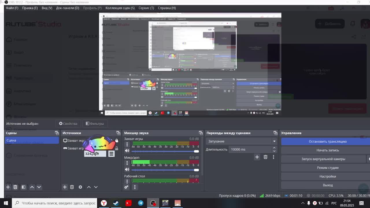370x208 pixels.
Task: Open the Правка menu
Action: 30,8
